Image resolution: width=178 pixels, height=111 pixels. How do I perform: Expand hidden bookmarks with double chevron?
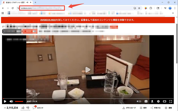point(173,13)
